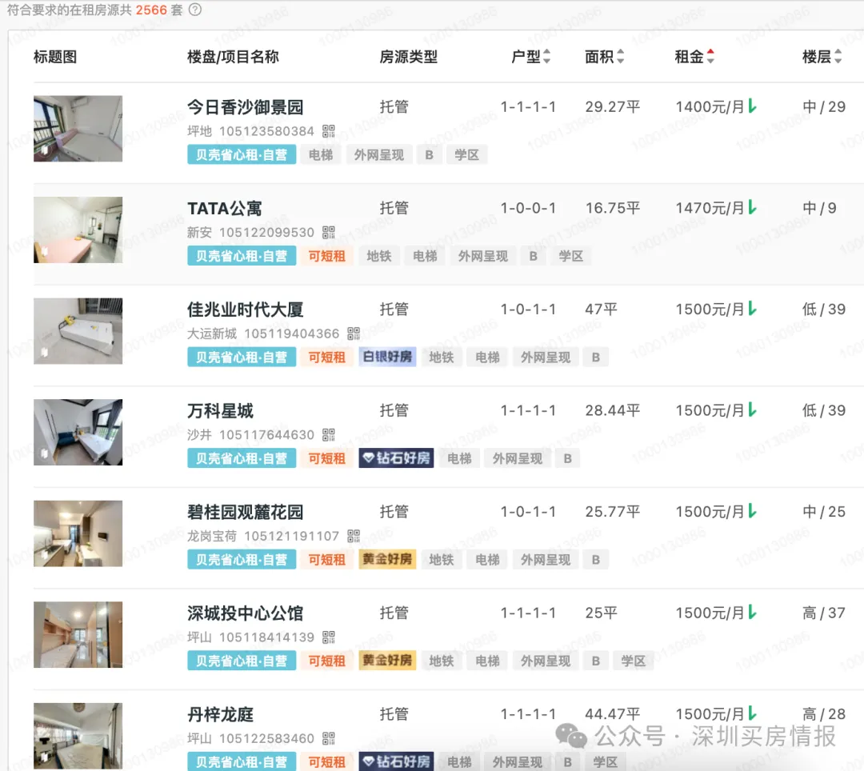Click price-drop arrow in 深城投中心公馆 row
The image size is (864, 771).
(x=753, y=613)
